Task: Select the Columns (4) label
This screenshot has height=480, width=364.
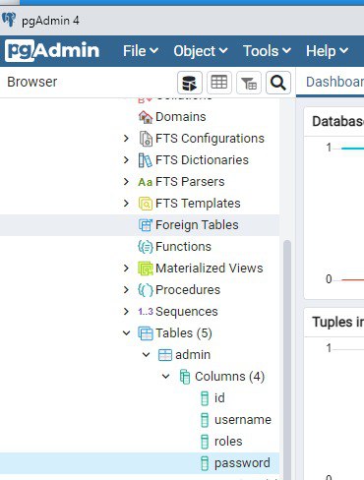Action: click(230, 377)
